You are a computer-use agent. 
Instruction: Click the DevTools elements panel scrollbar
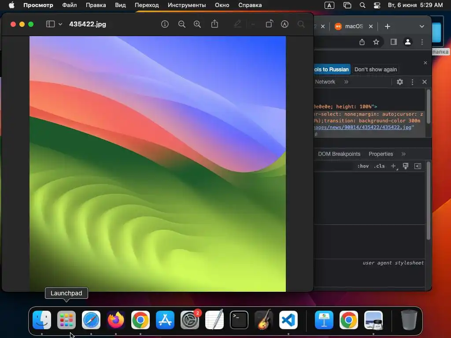coord(428,107)
